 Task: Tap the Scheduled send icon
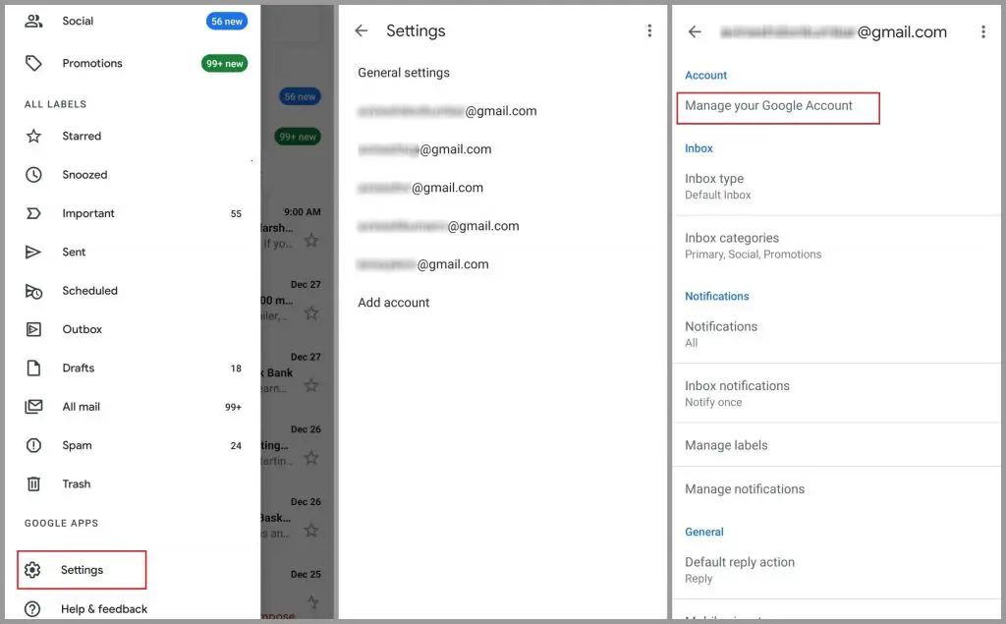[x=33, y=291]
